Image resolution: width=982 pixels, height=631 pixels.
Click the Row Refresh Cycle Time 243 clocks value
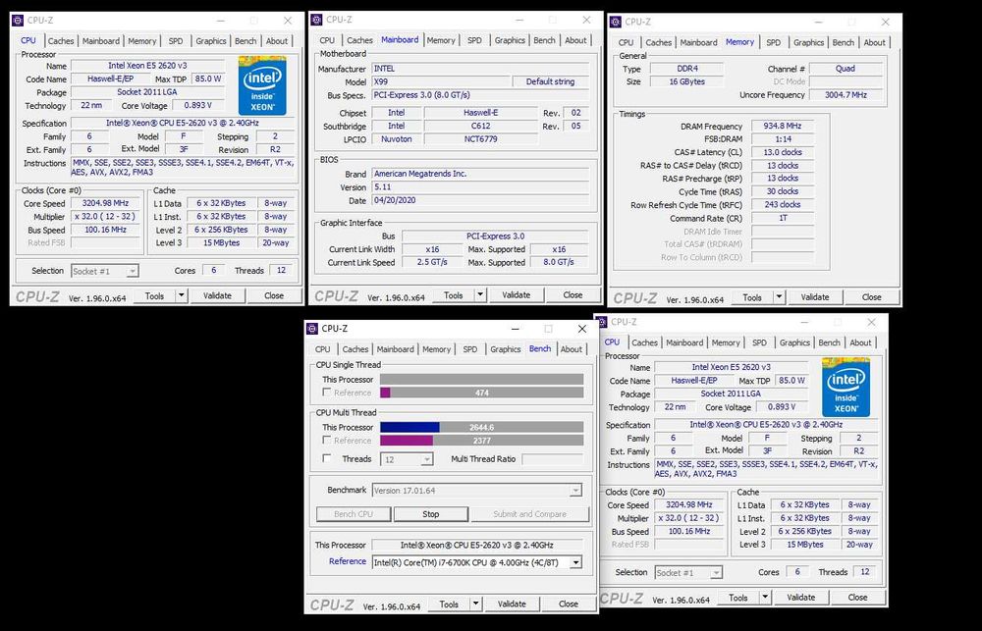pyautogui.click(x=783, y=205)
